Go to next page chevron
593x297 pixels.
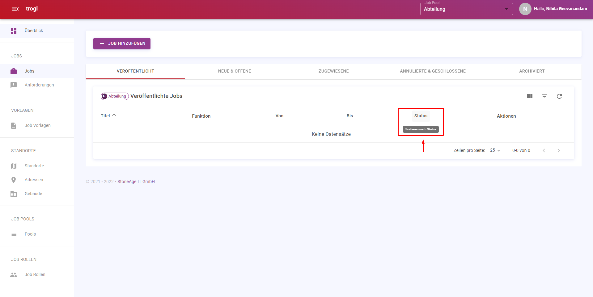click(559, 151)
